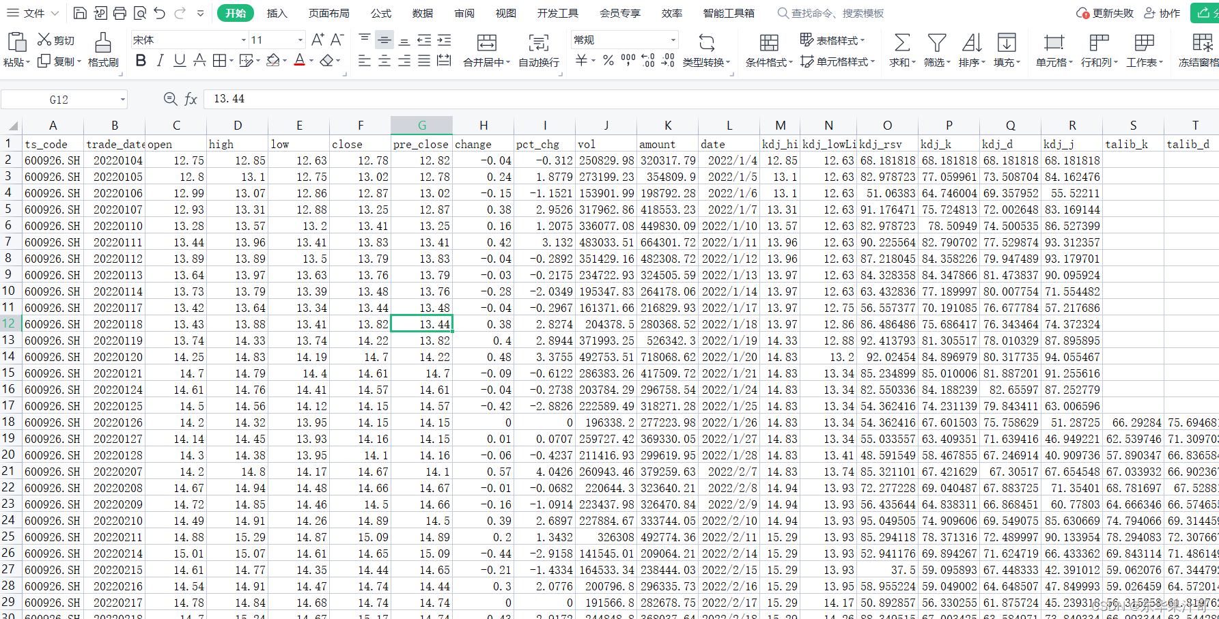Click the 类型转换 type conversion button
The image size is (1219, 619).
click(707, 50)
